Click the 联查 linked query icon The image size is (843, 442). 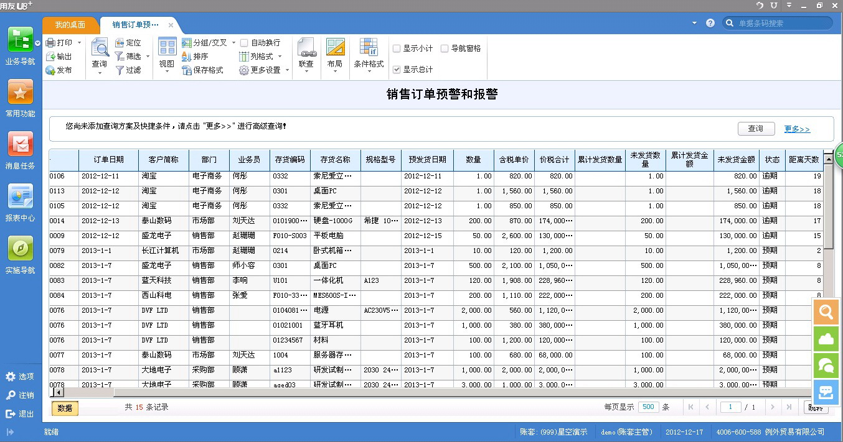306,47
